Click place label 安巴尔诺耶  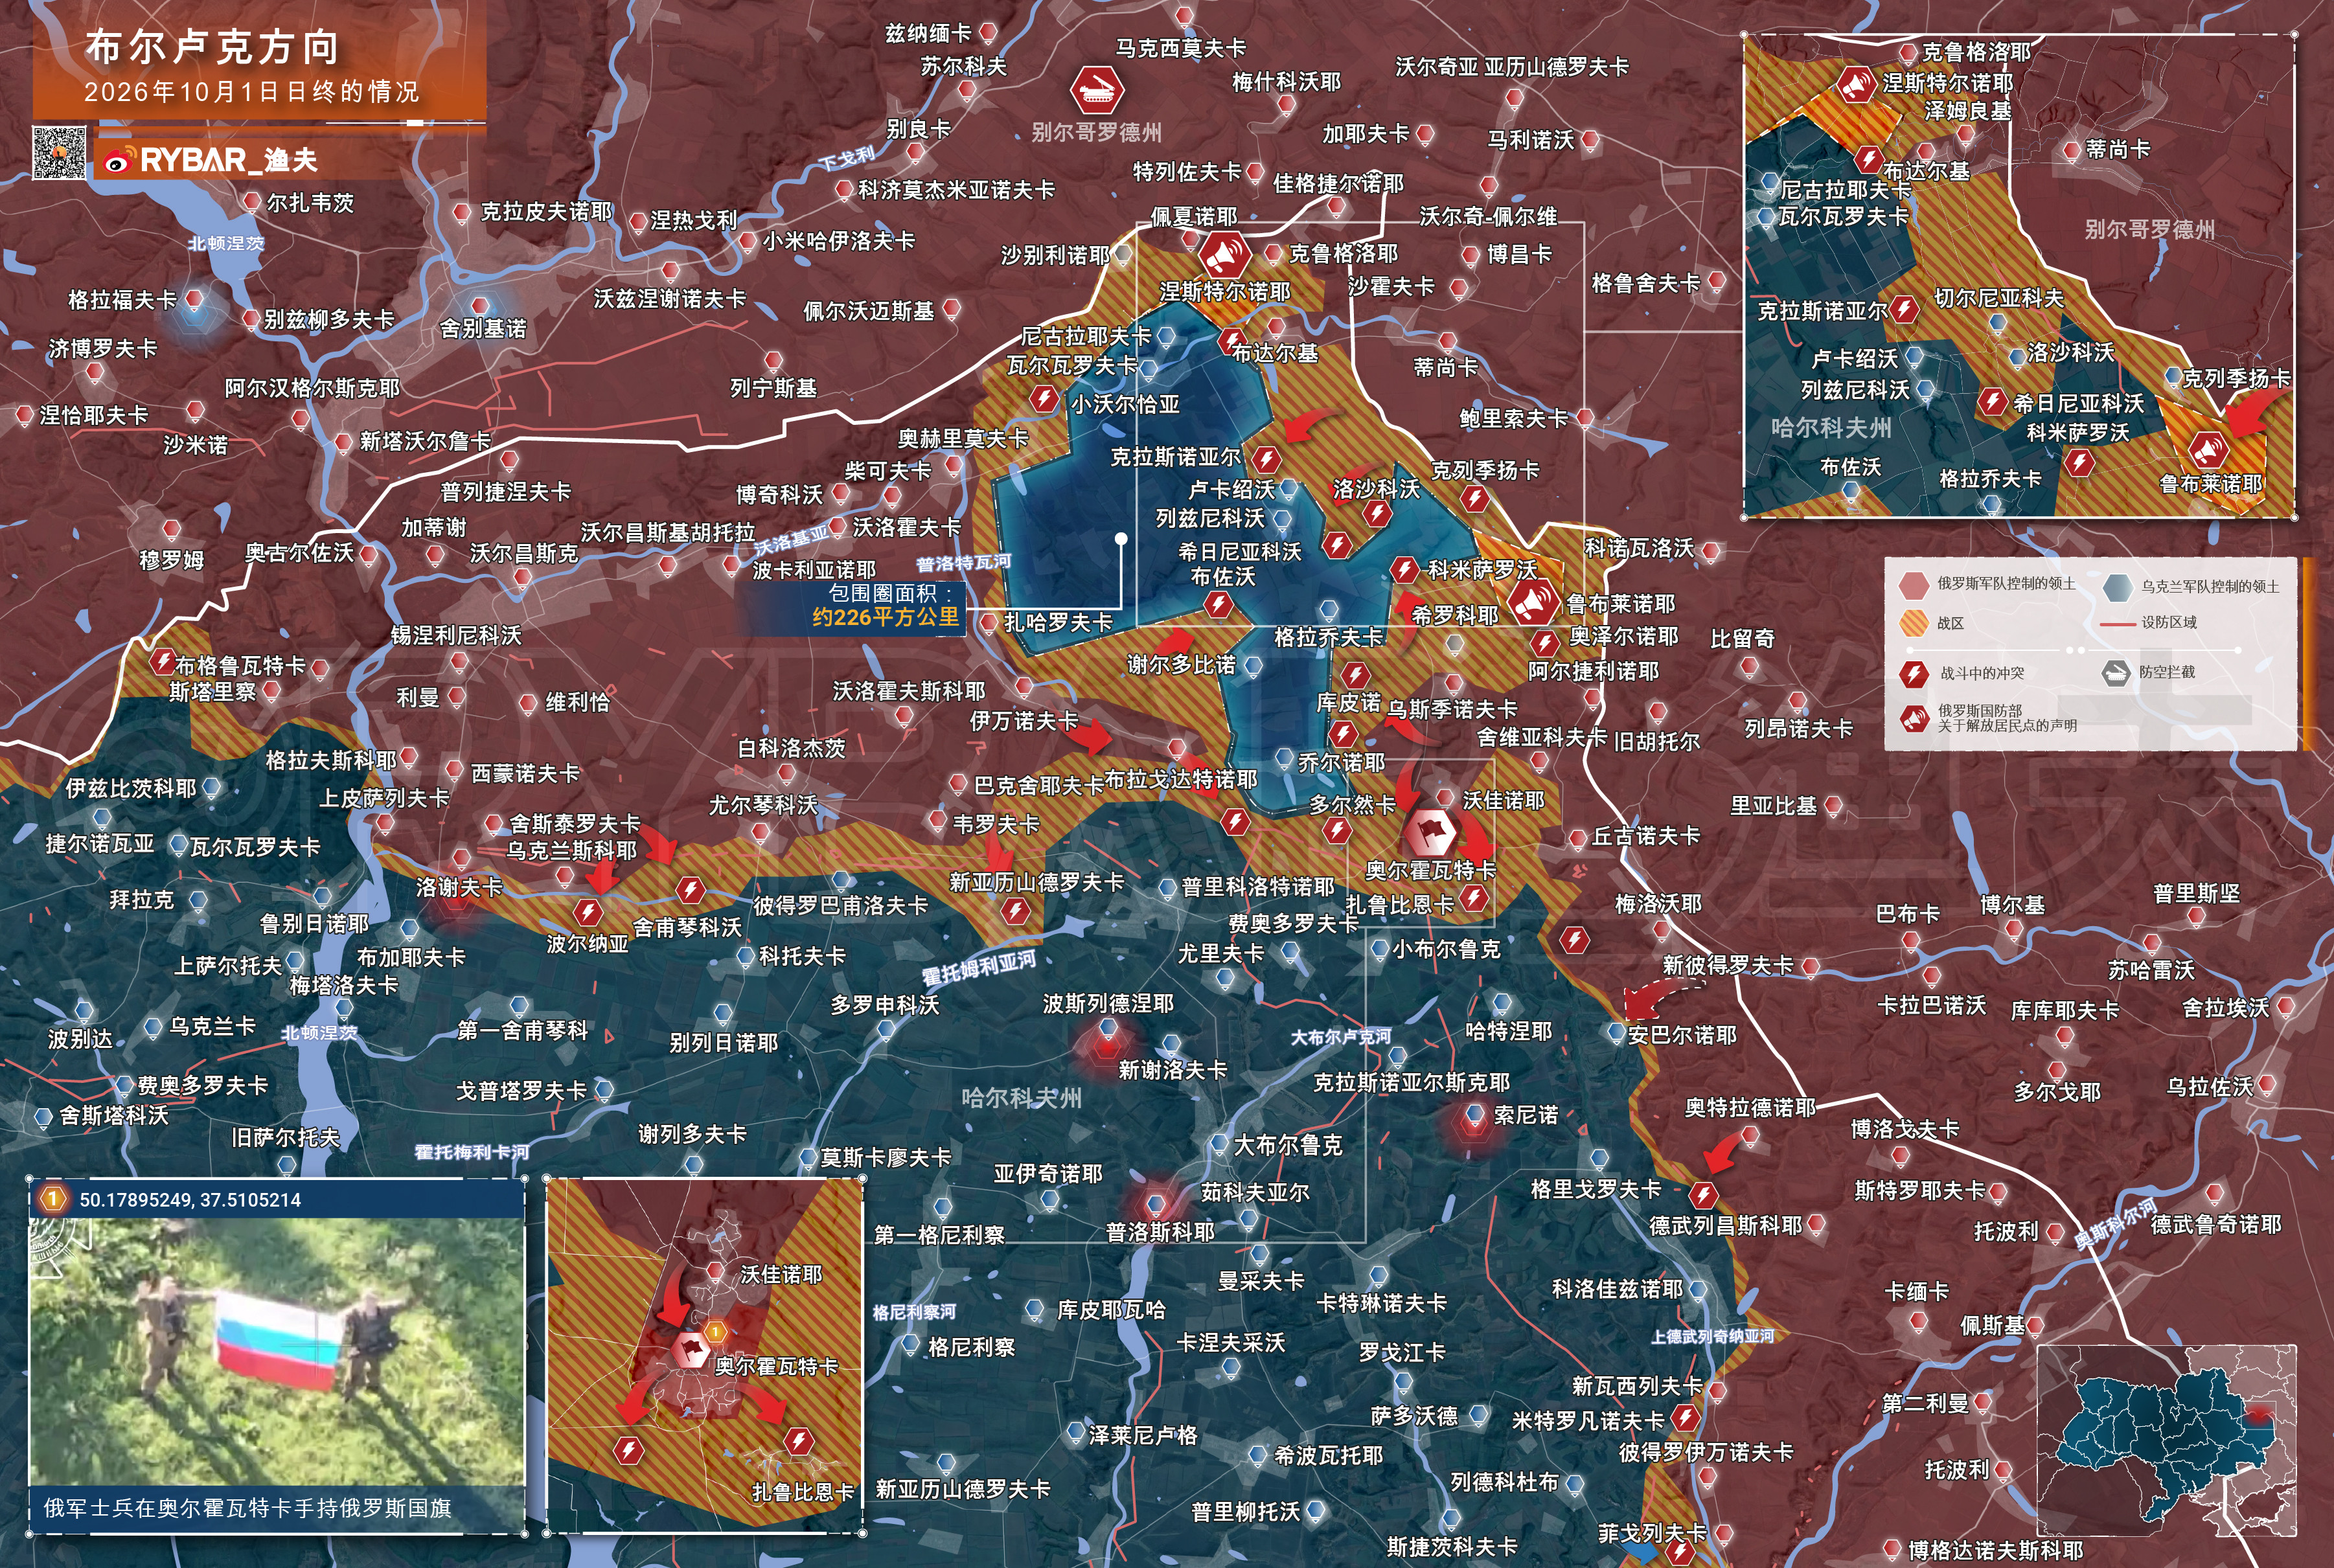click(1682, 1035)
